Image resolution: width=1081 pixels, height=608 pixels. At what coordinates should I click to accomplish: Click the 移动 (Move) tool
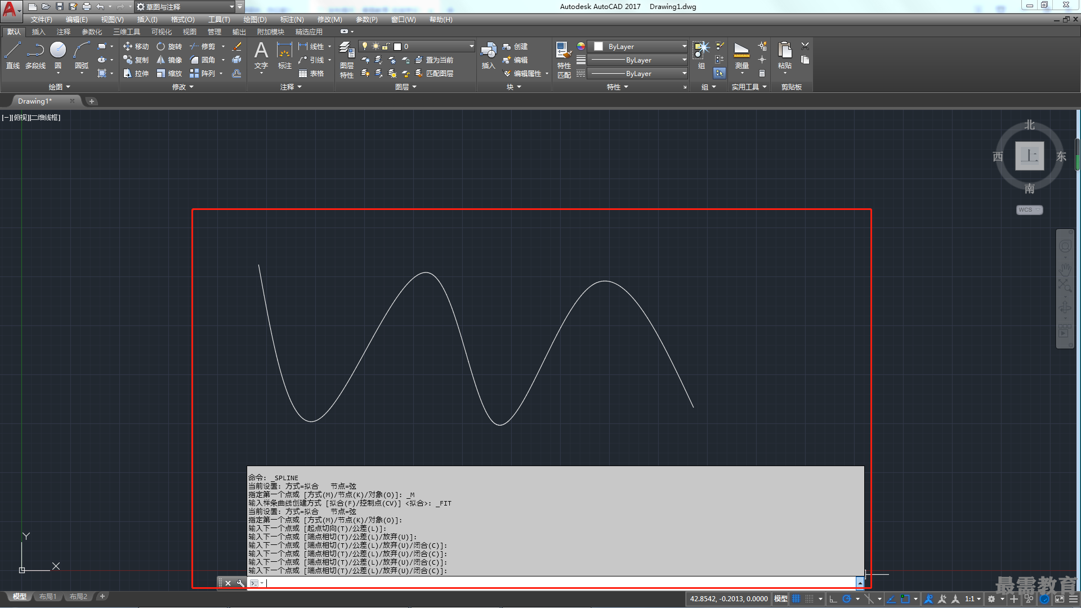click(x=136, y=46)
